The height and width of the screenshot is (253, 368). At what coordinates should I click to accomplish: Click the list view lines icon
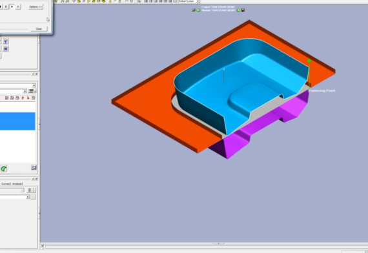point(32,91)
